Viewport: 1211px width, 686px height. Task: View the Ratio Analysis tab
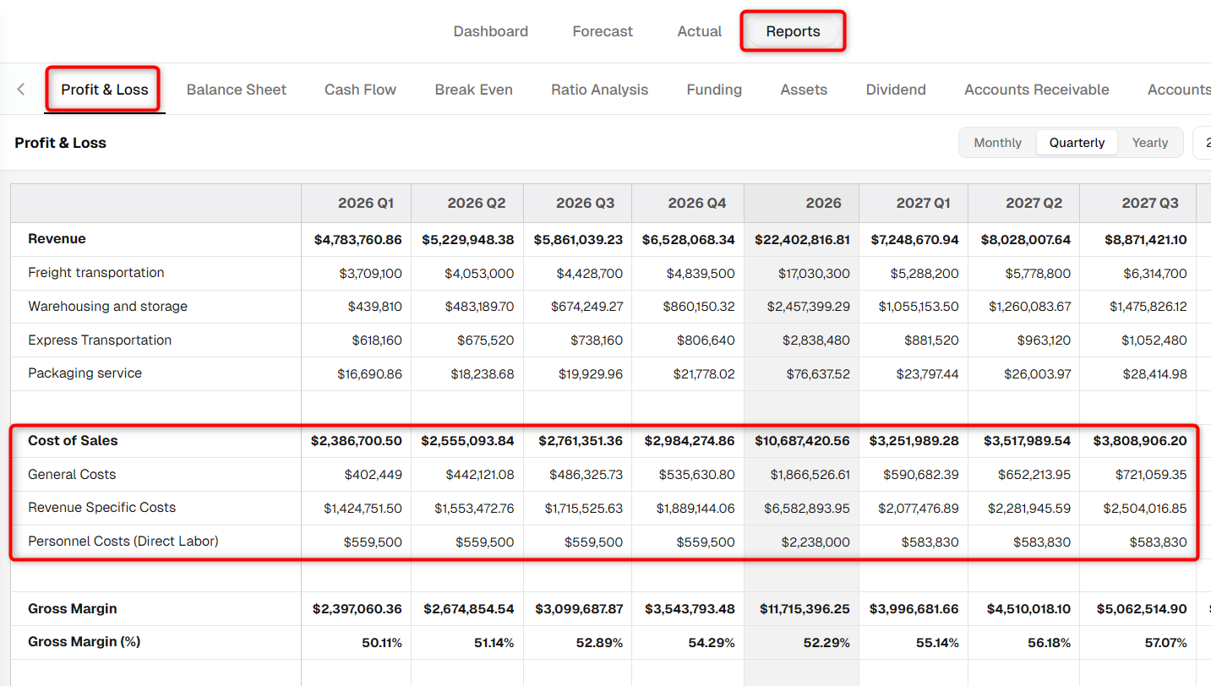tap(599, 90)
